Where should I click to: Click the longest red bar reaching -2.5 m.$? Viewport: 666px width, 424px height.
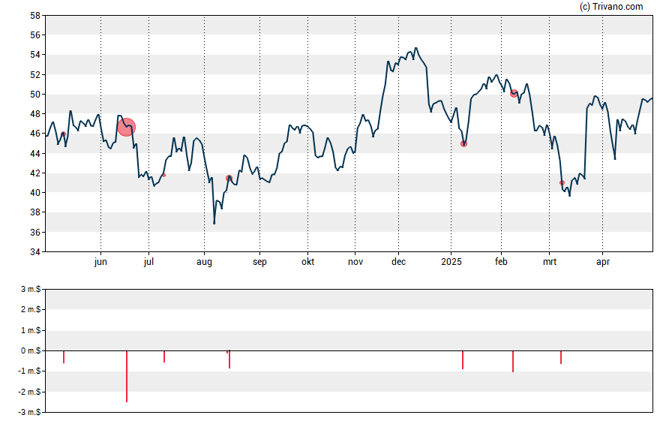(x=127, y=377)
